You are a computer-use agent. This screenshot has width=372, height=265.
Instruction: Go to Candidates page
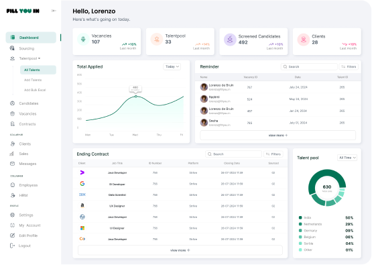point(29,103)
